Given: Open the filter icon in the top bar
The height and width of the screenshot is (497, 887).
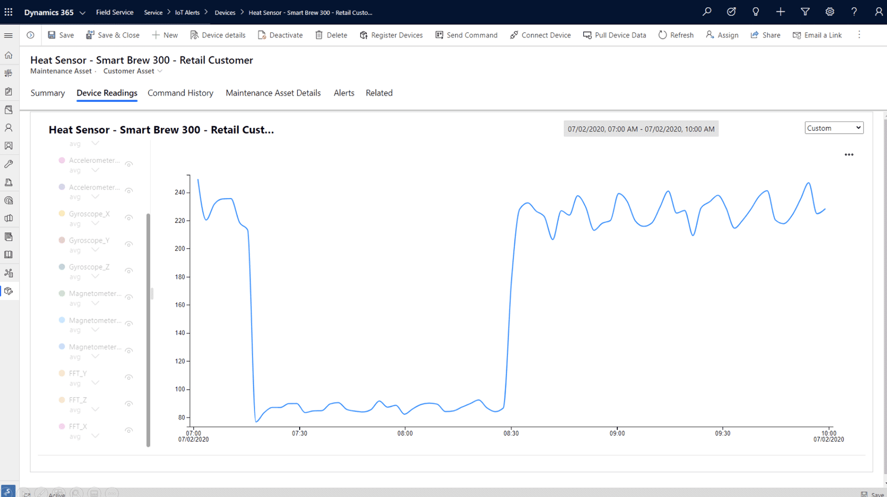Looking at the screenshot, I should tap(805, 12).
